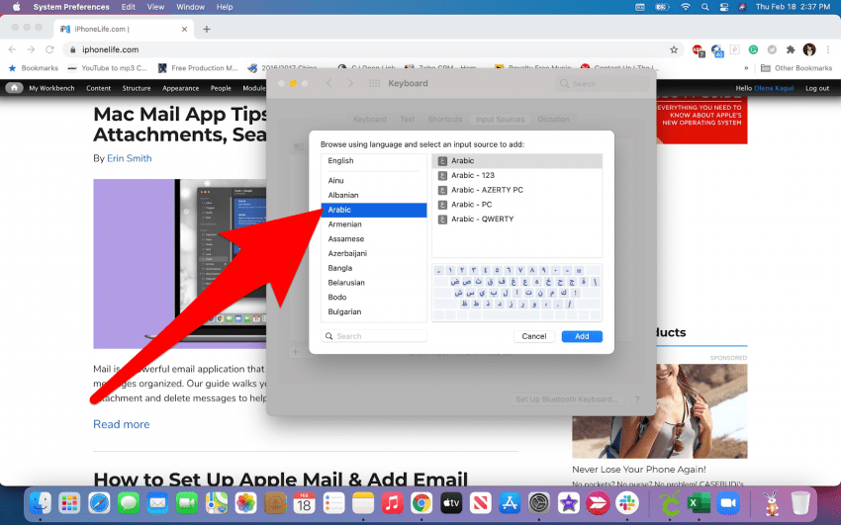Screen dimensions: 841x525
Task: Open a new Chrome tab
Action: tap(207, 29)
